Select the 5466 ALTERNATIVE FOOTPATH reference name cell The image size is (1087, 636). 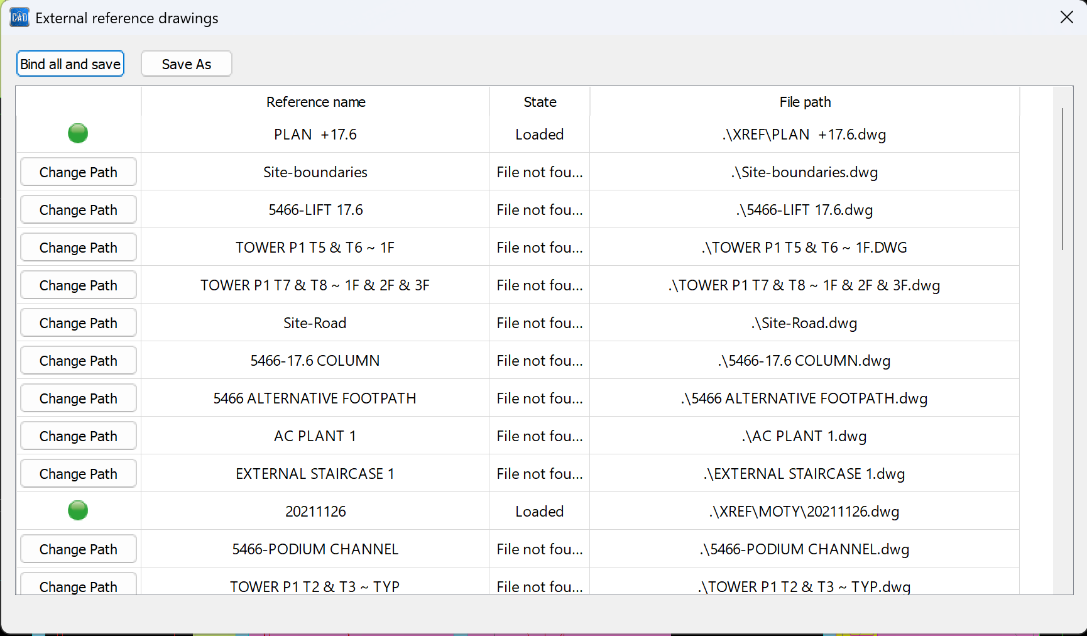coord(315,398)
